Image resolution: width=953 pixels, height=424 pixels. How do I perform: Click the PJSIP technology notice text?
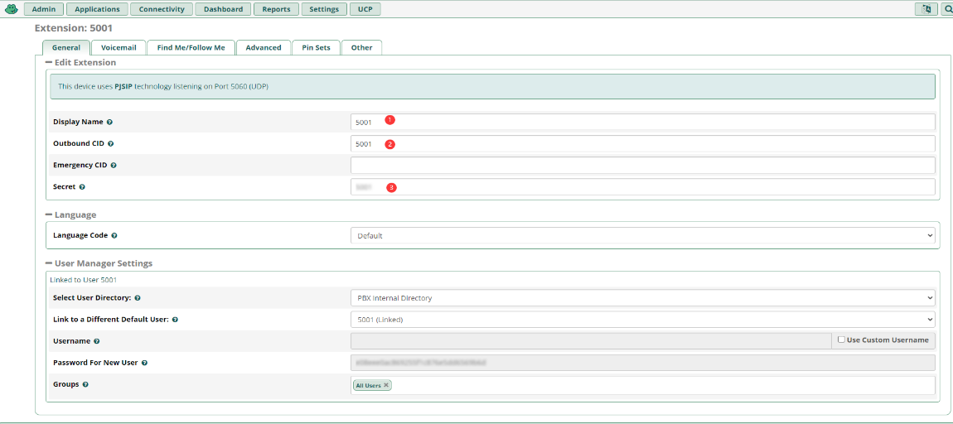[x=163, y=87]
